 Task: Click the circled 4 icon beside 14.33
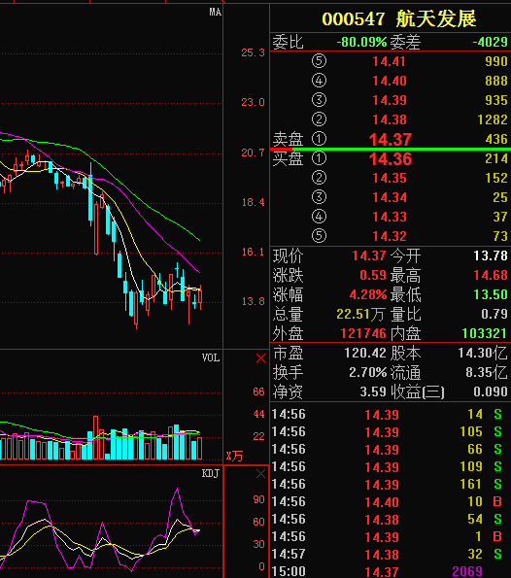point(319,217)
